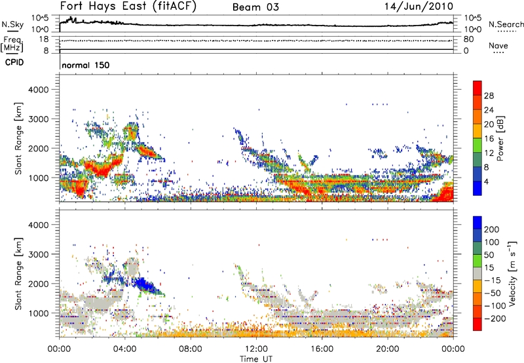Click the '200' label on the Velocity colorbar
524x363 pixels.
click(492, 229)
